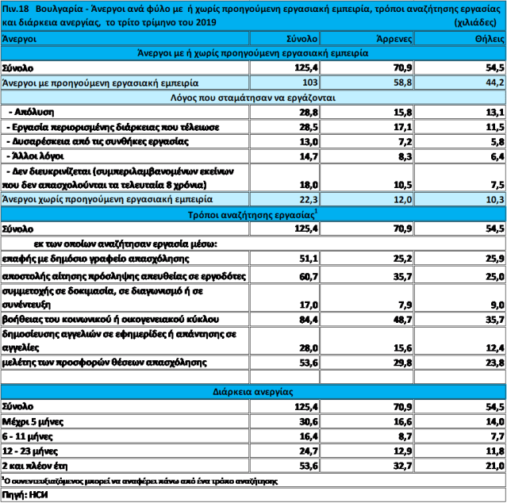This screenshot has width=507, height=503.
Task: Click the cell containing value 103
Action: pos(309,83)
